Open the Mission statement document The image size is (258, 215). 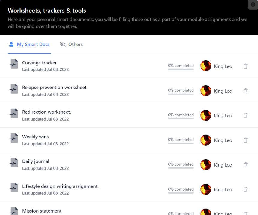tap(42, 211)
